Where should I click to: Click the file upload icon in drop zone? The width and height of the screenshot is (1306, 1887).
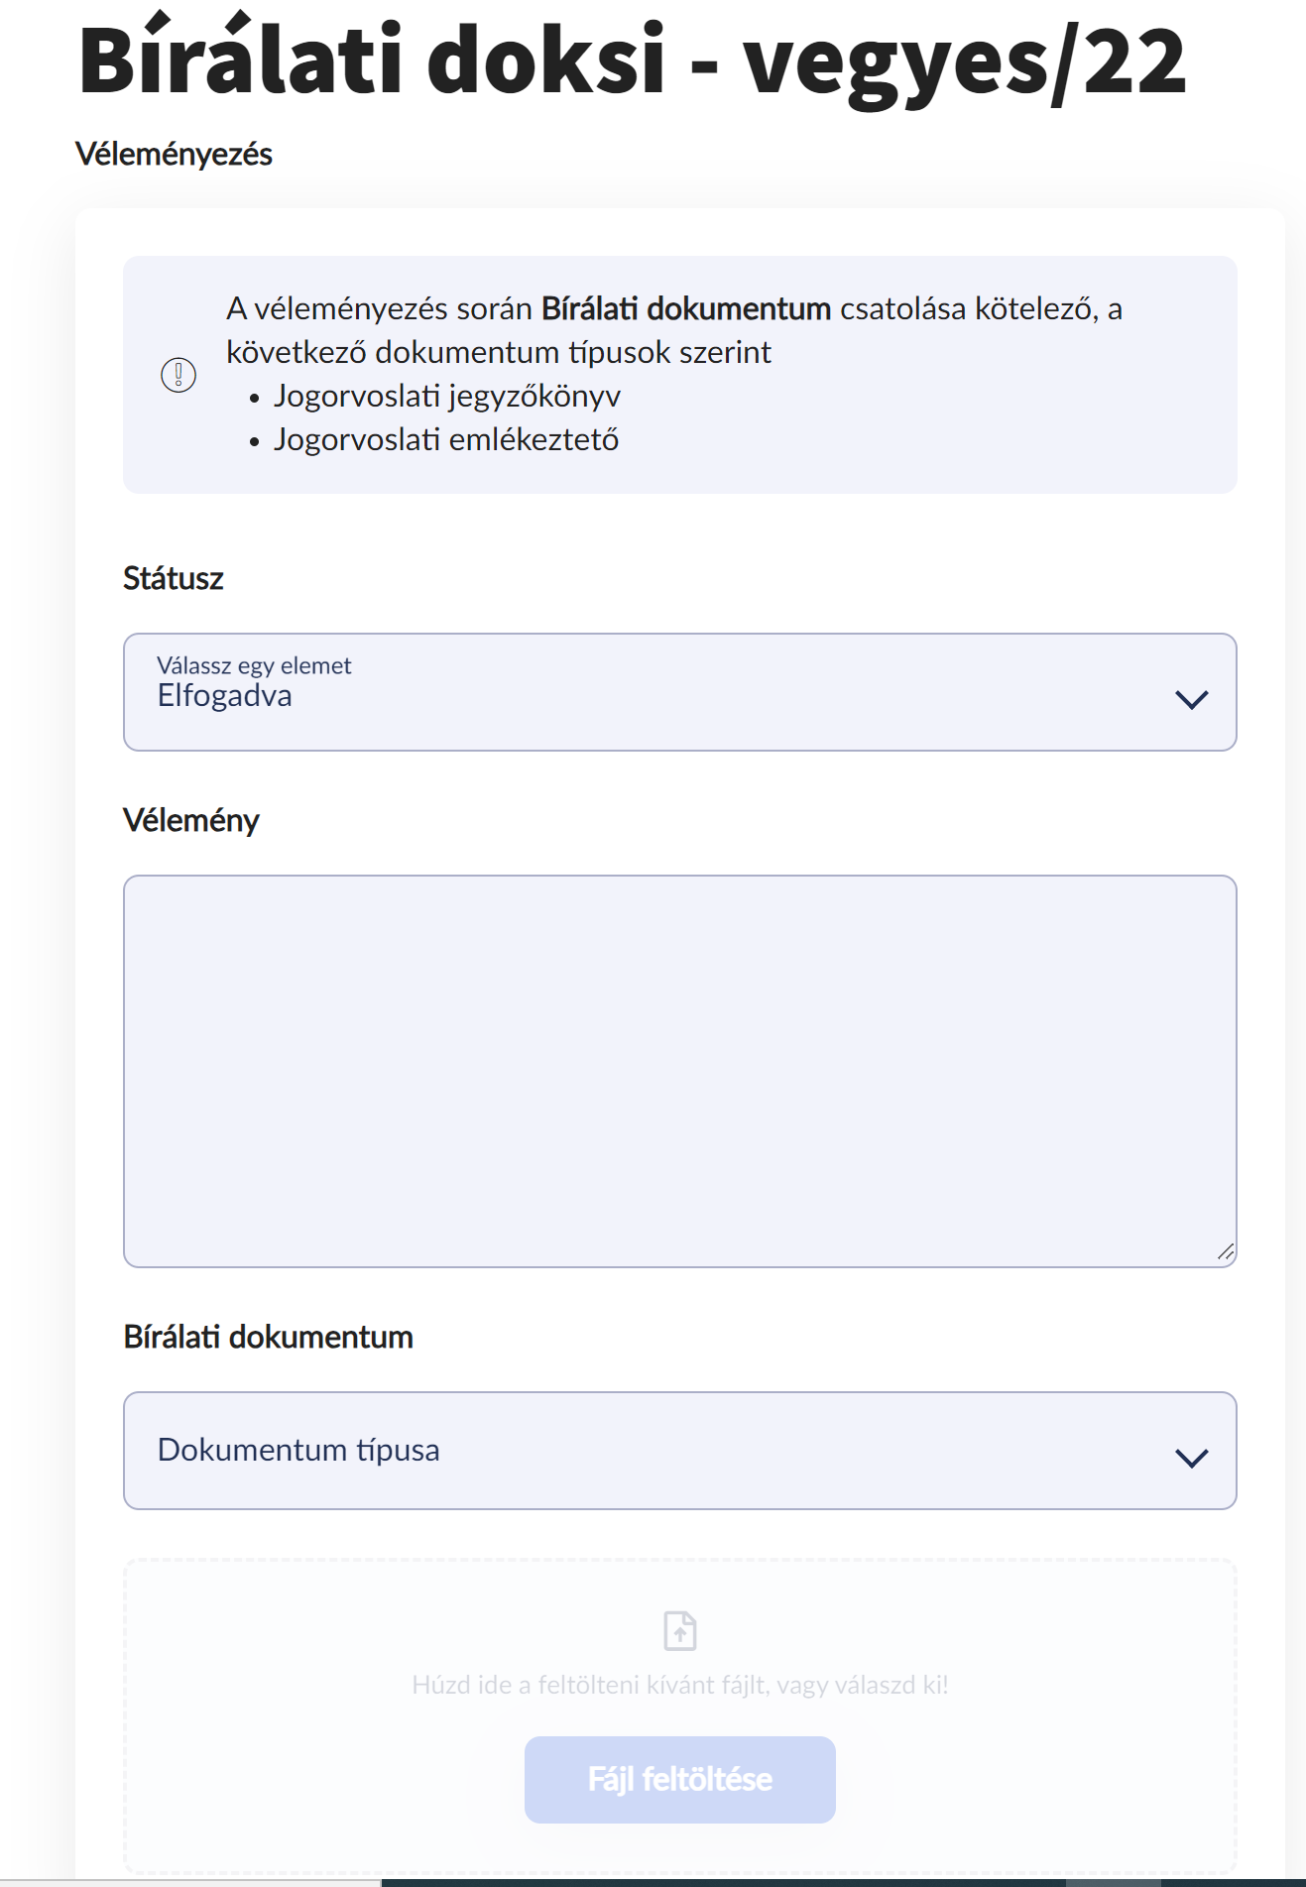point(680,1630)
